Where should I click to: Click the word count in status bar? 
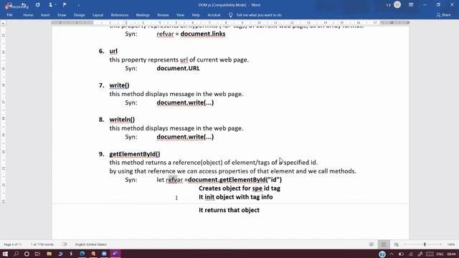(x=42, y=244)
